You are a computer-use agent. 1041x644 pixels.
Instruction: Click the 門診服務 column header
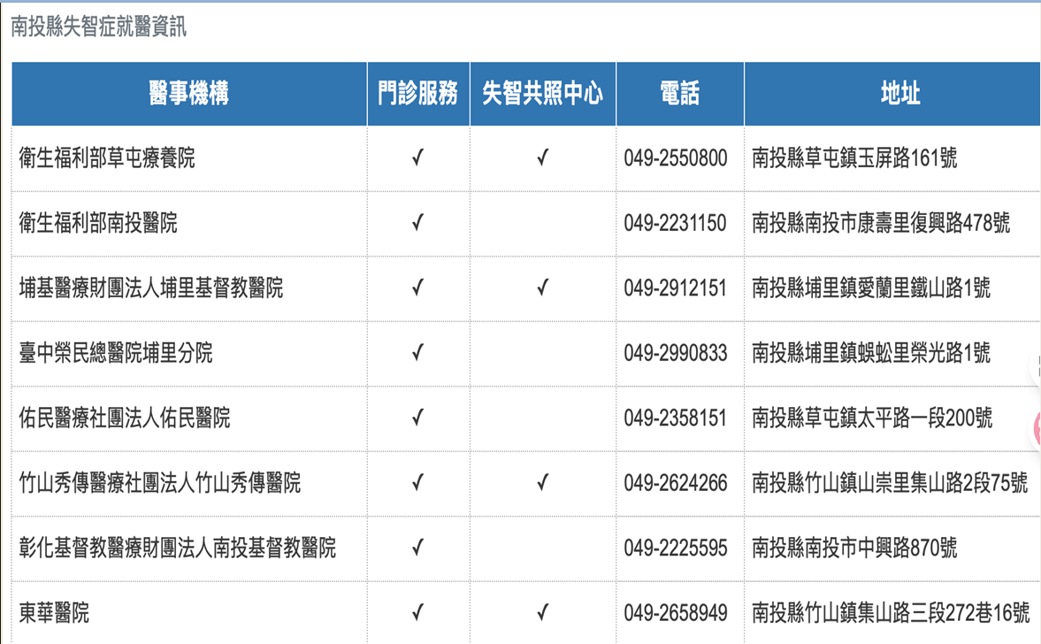(418, 94)
